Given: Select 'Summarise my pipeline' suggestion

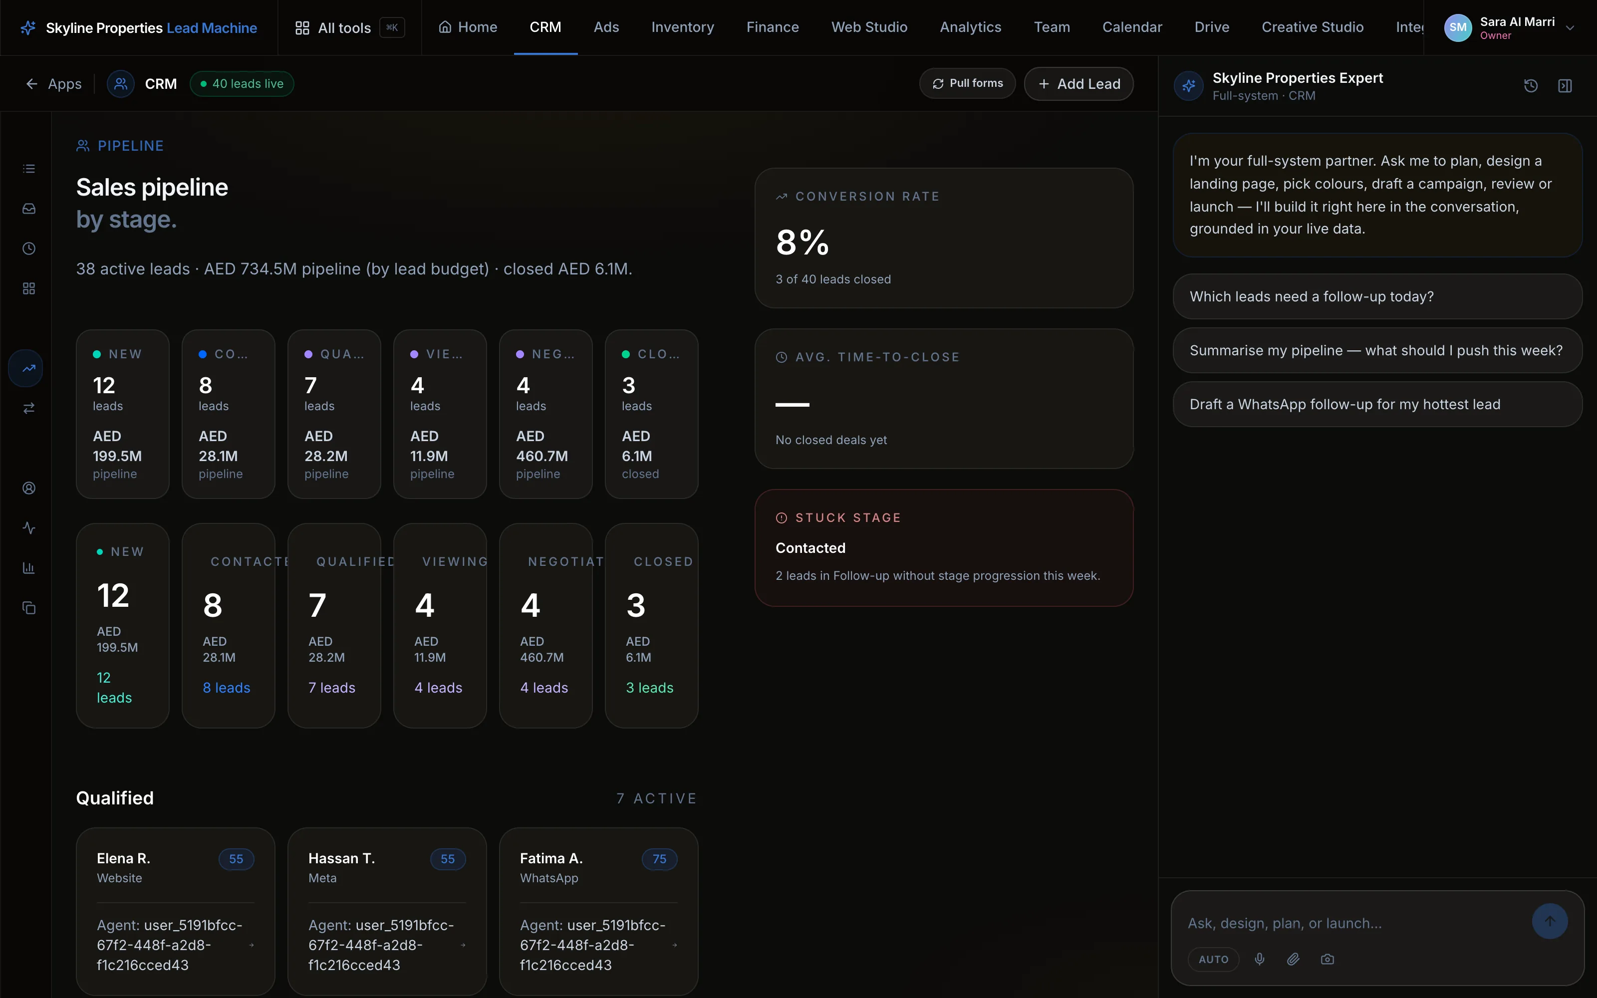Looking at the screenshot, I should (1377, 350).
